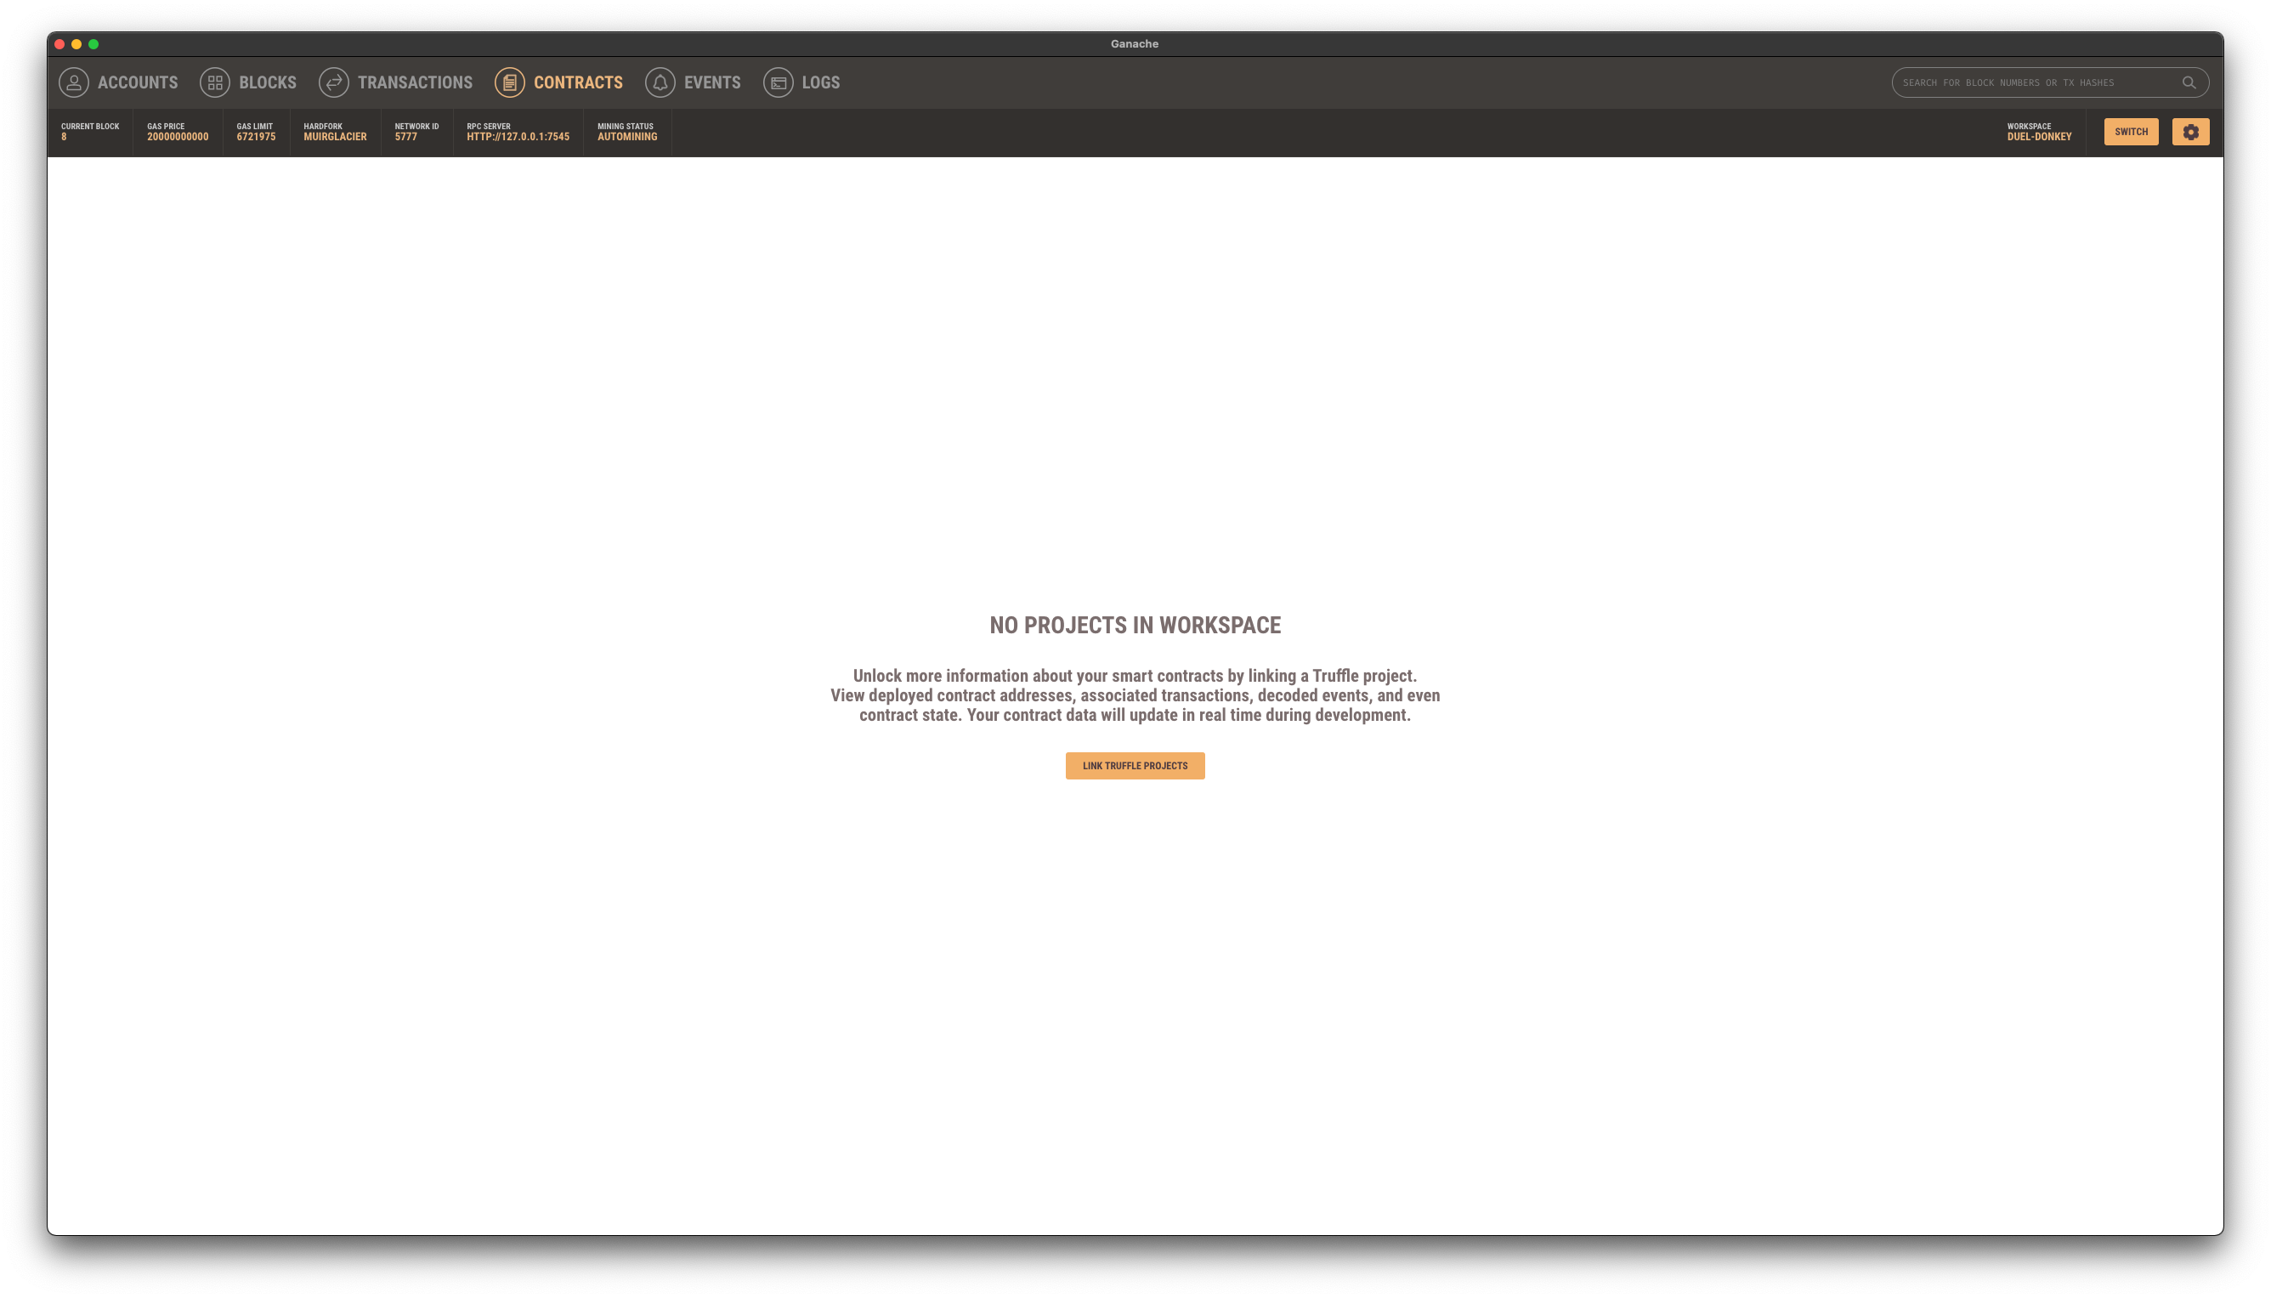Click the RPC server address
The width and height of the screenshot is (2271, 1298).
tap(518, 136)
